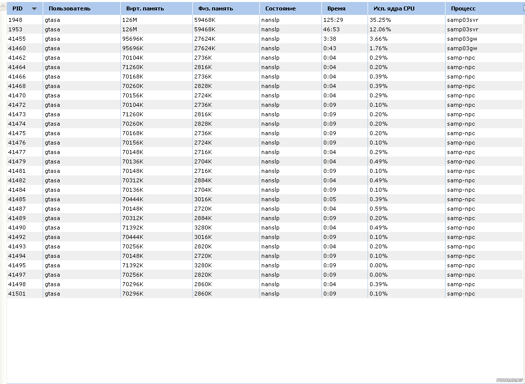Image resolution: width=525 pixels, height=384 pixels.
Task: Click physical memory 59468K in row 1948
Action: 205,20
